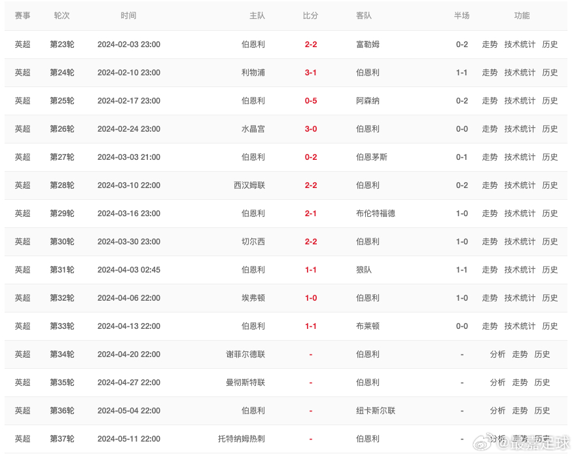View 技术统计 for round 26 水晶宫 match
Screen dimensions: 576x456
click(520, 129)
